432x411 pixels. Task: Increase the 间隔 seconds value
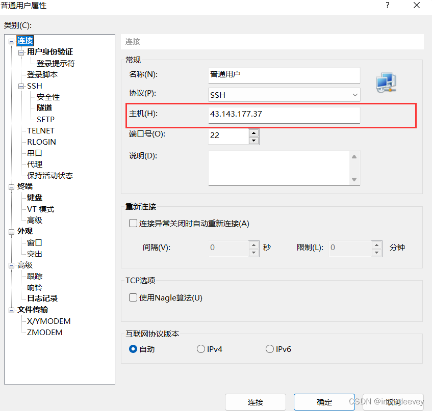point(254,245)
